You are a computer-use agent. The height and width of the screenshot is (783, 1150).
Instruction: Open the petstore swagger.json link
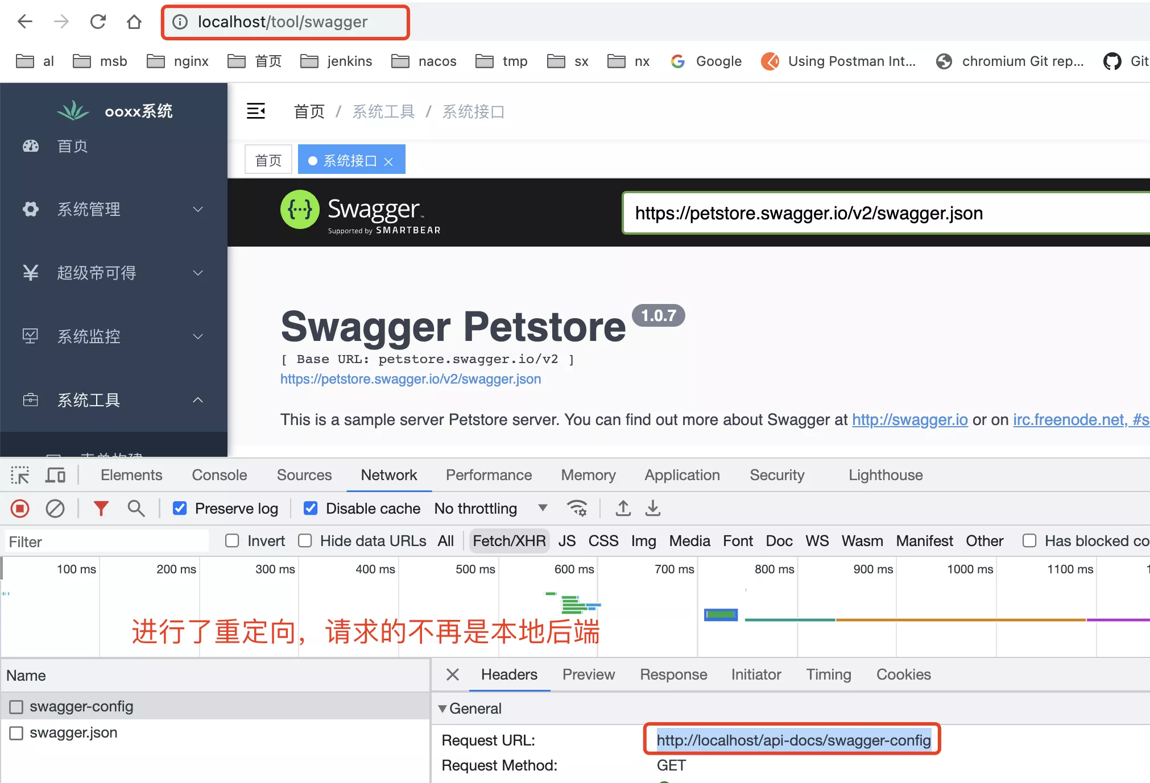pyautogui.click(x=411, y=379)
